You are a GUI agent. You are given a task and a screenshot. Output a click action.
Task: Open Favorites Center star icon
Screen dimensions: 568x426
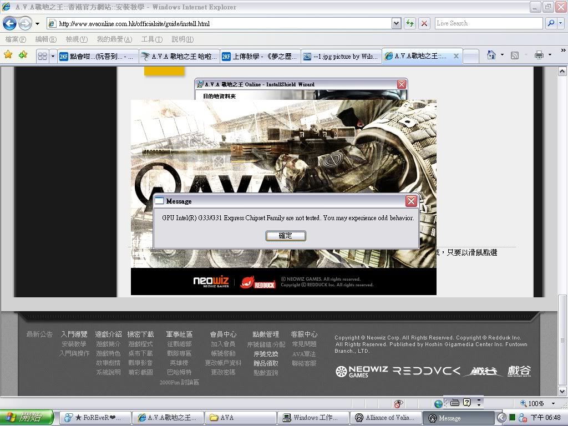click(x=8, y=55)
